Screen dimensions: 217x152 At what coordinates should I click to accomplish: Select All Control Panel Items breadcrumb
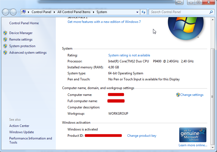[x=74, y=12]
